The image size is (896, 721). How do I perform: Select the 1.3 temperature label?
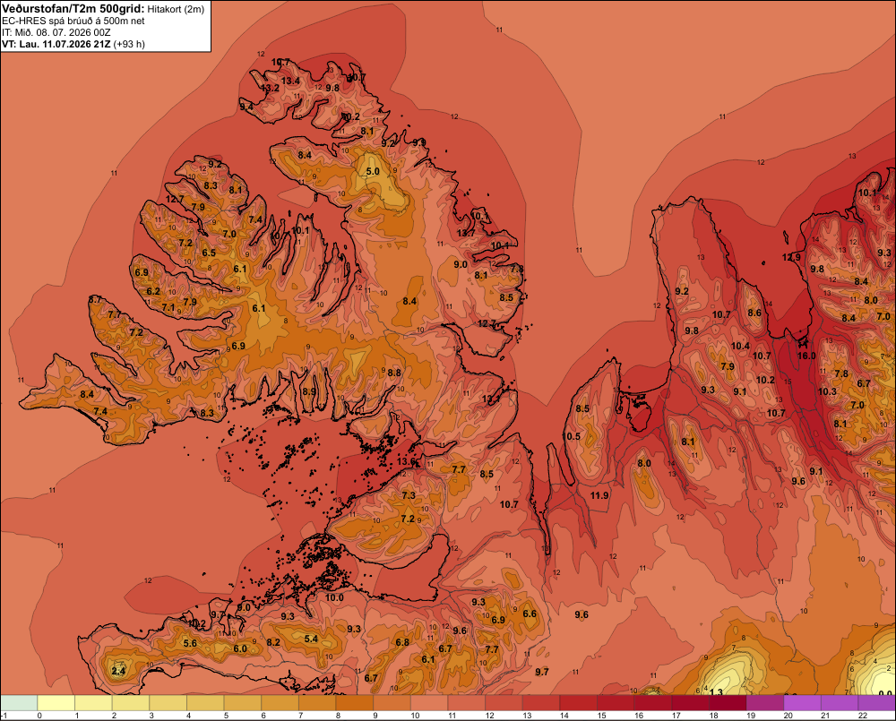coord(716,691)
